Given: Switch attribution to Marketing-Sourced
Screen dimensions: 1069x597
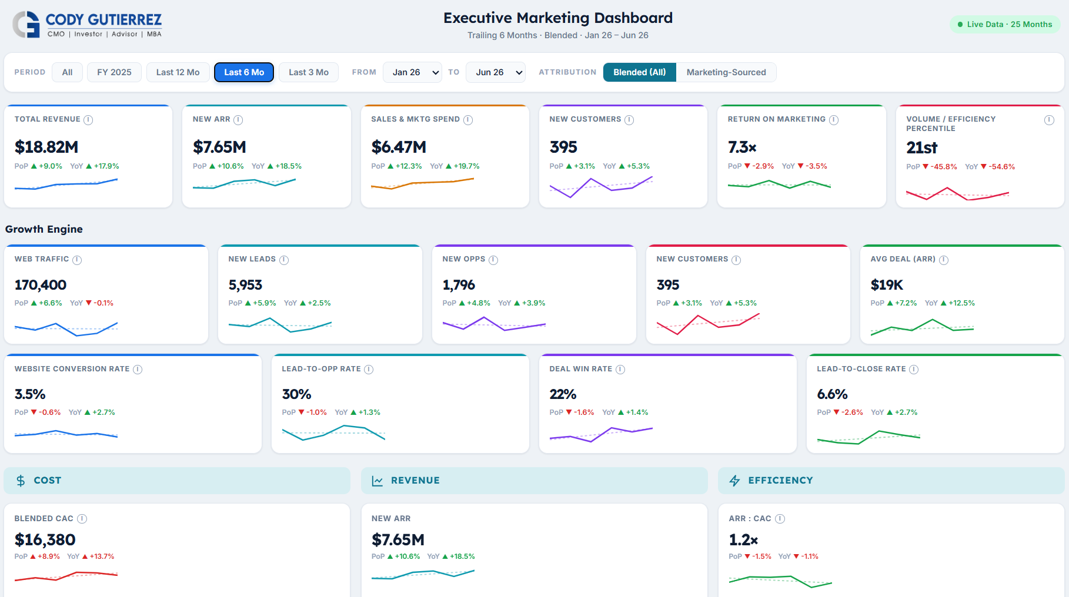Looking at the screenshot, I should point(726,72).
